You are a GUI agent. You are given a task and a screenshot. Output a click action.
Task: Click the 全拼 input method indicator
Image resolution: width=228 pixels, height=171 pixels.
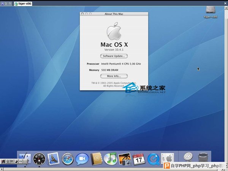tap(10, 161)
